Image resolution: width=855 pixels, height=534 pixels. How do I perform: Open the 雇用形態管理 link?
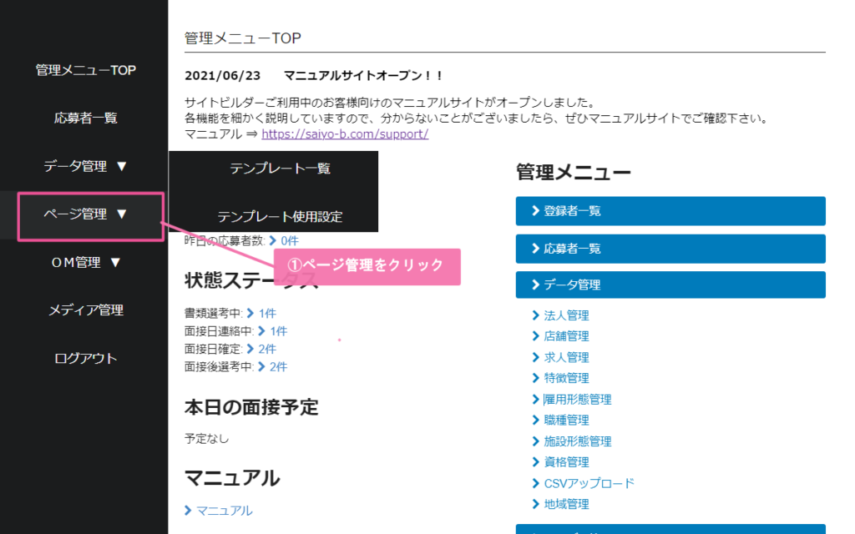pos(578,400)
